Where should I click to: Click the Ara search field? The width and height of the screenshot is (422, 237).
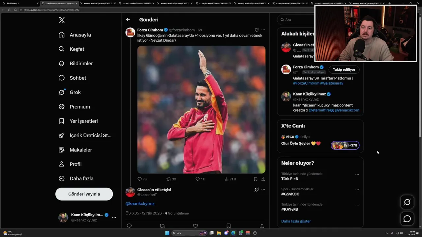coord(296,20)
